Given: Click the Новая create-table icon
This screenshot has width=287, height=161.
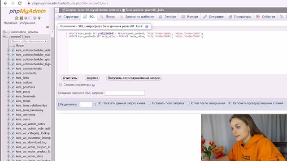Looking at the screenshot, I should 13,46.
